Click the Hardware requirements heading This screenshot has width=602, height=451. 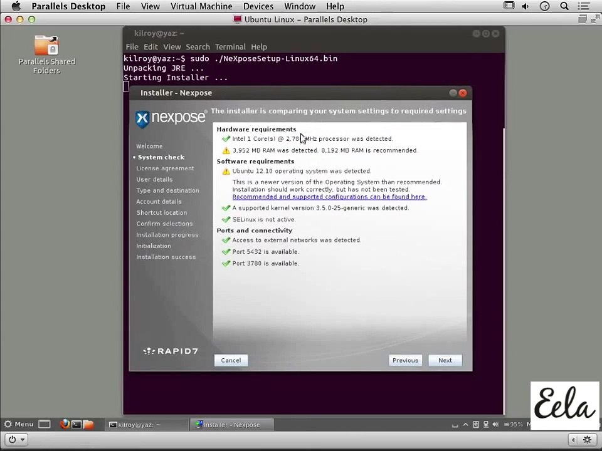[256, 129]
